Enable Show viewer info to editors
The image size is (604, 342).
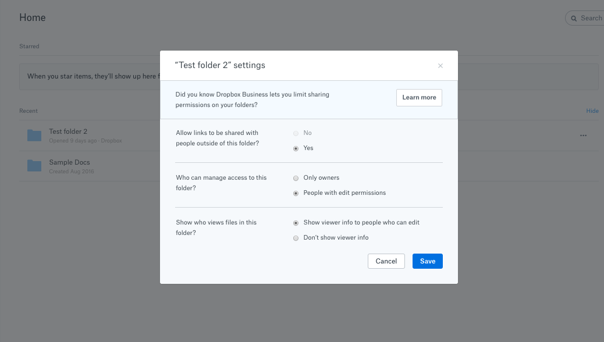coord(296,223)
